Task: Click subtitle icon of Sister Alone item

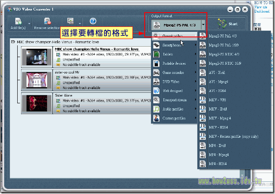Action: (58, 111)
